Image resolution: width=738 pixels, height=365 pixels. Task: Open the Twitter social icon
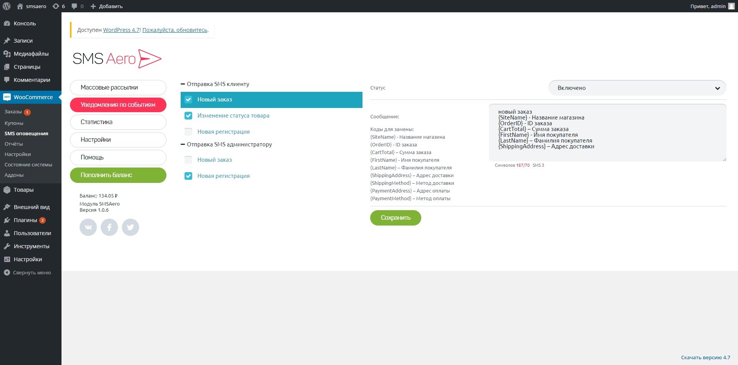coord(130,227)
